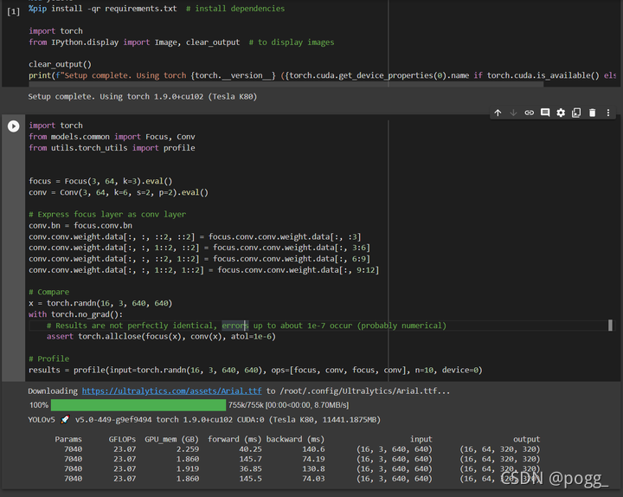The width and height of the screenshot is (623, 497).
Task: Run the focus/conv code cell
Action: click(x=14, y=126)
